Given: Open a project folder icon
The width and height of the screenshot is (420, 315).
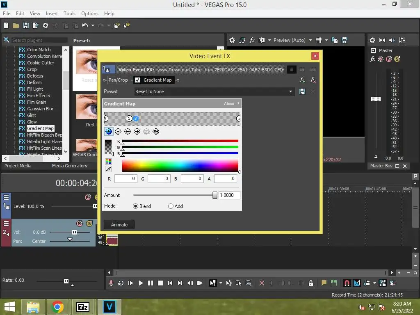Looking at the screenshot, I should pos(16,25).
